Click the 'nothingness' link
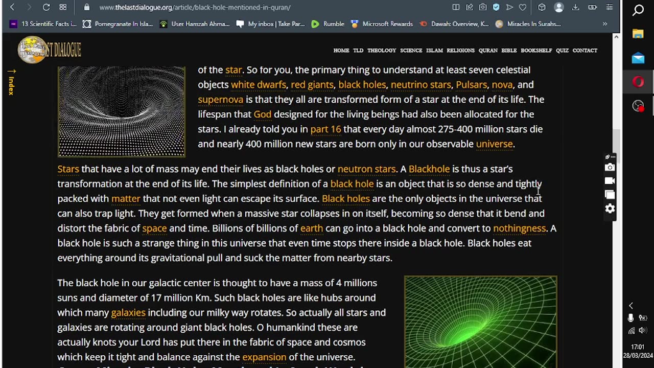This screenshot has height=368, width=654. (519, 228)
